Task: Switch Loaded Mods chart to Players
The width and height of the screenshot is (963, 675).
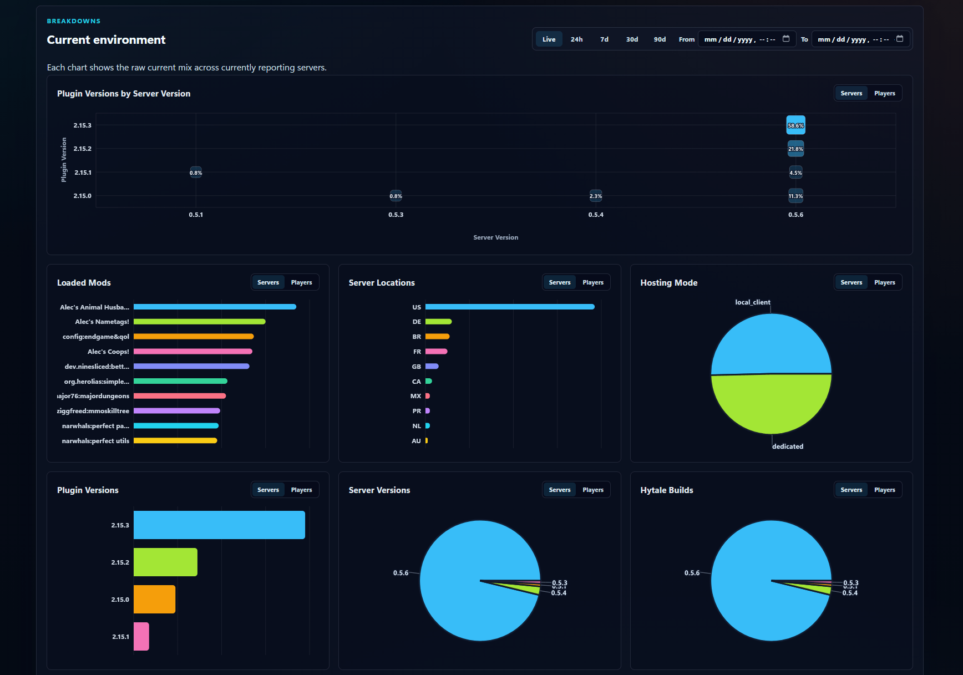Action: coord(301,282)
